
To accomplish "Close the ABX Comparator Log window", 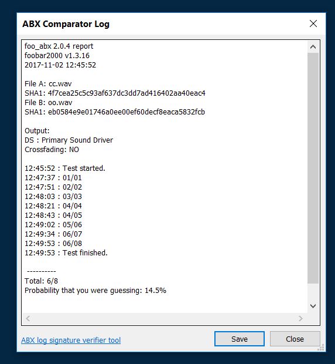I will click(x=313, y=23).
